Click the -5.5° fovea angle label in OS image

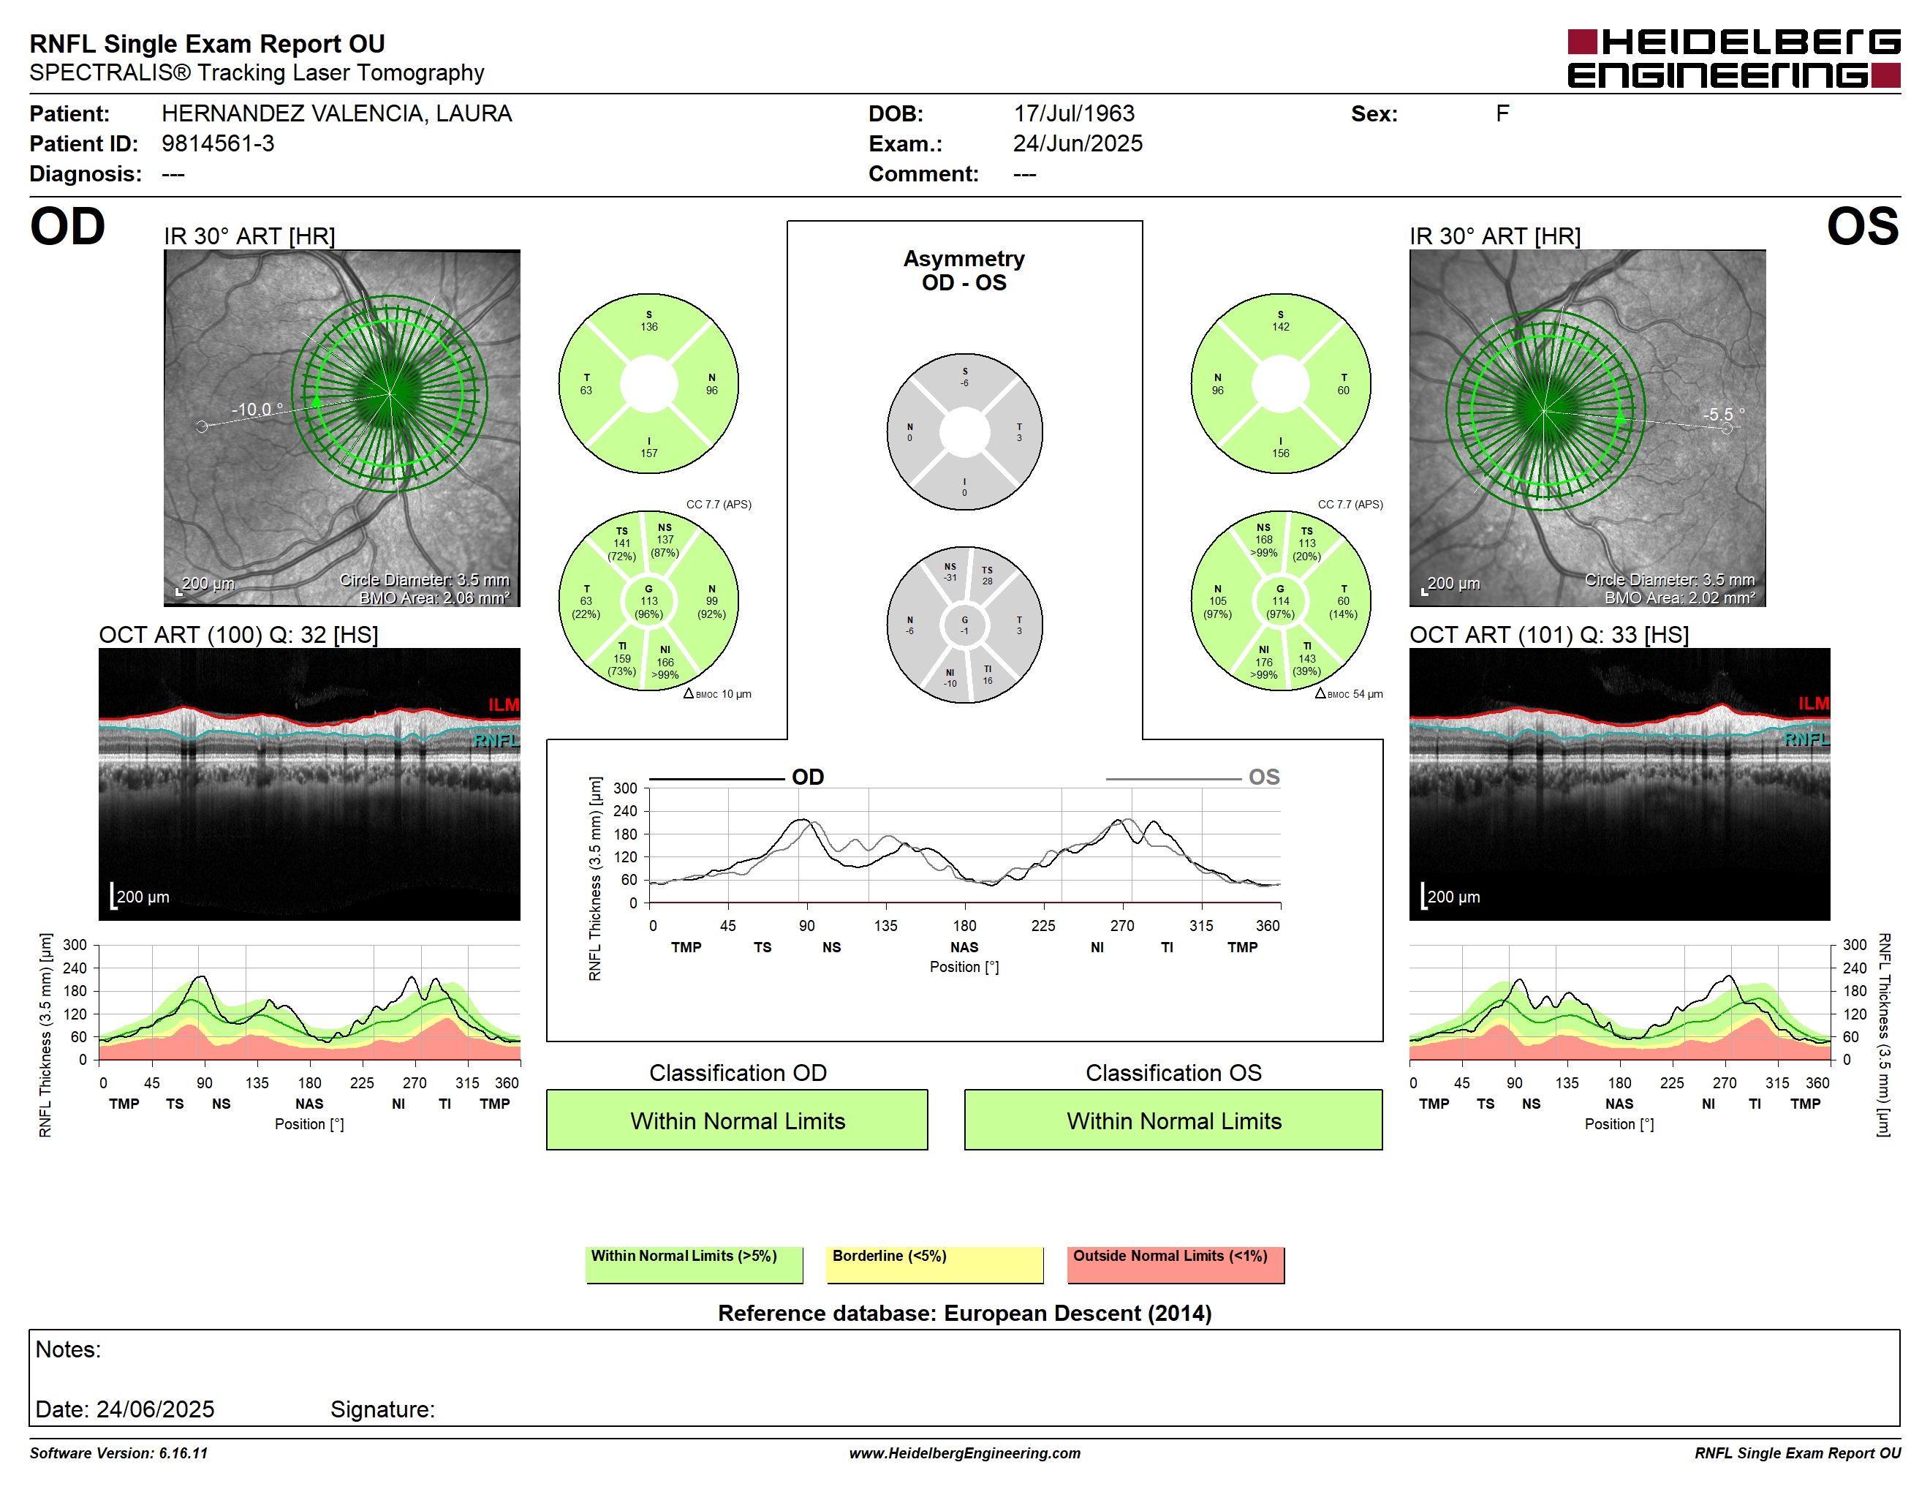click(x=1724, y=414)
